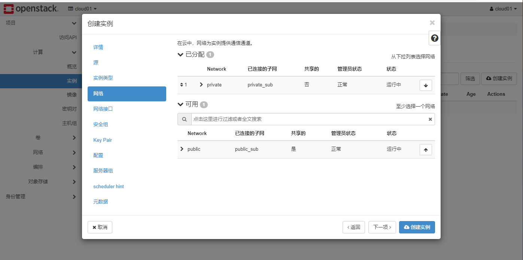
Task: Open Key Pairs in sidebar
Action: coord(69,109)
